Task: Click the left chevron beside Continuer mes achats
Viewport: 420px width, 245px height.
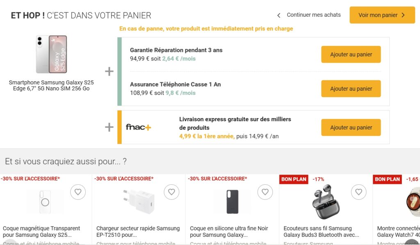Action: coord(278,15)
